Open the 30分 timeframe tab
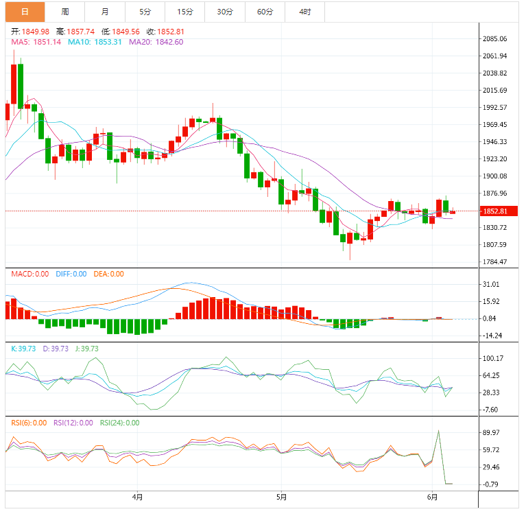 pos(225,12)
